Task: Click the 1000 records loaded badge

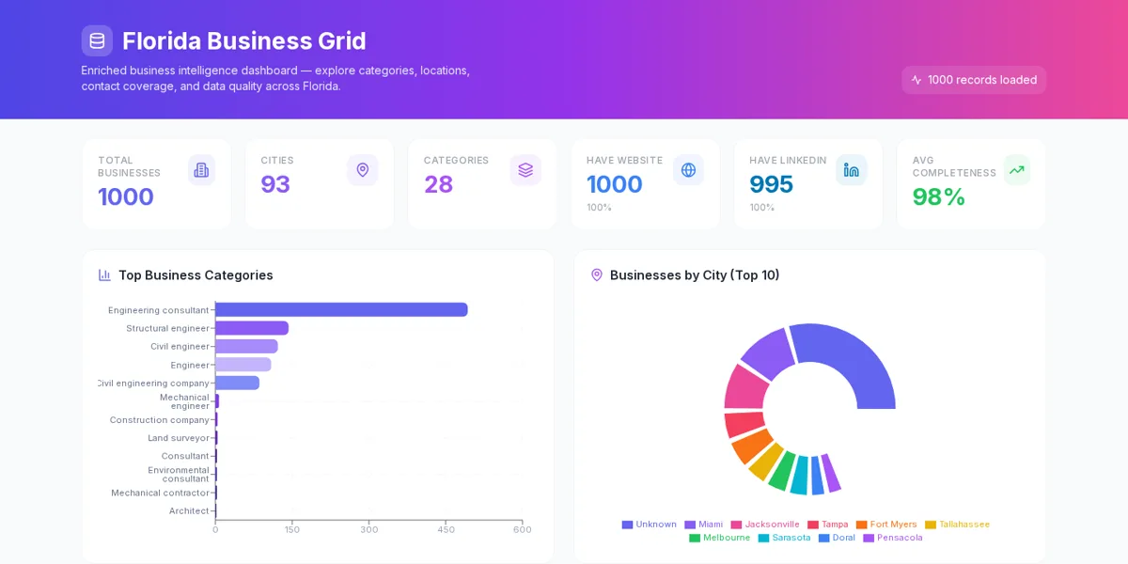Action: click(x=974, y=80)
